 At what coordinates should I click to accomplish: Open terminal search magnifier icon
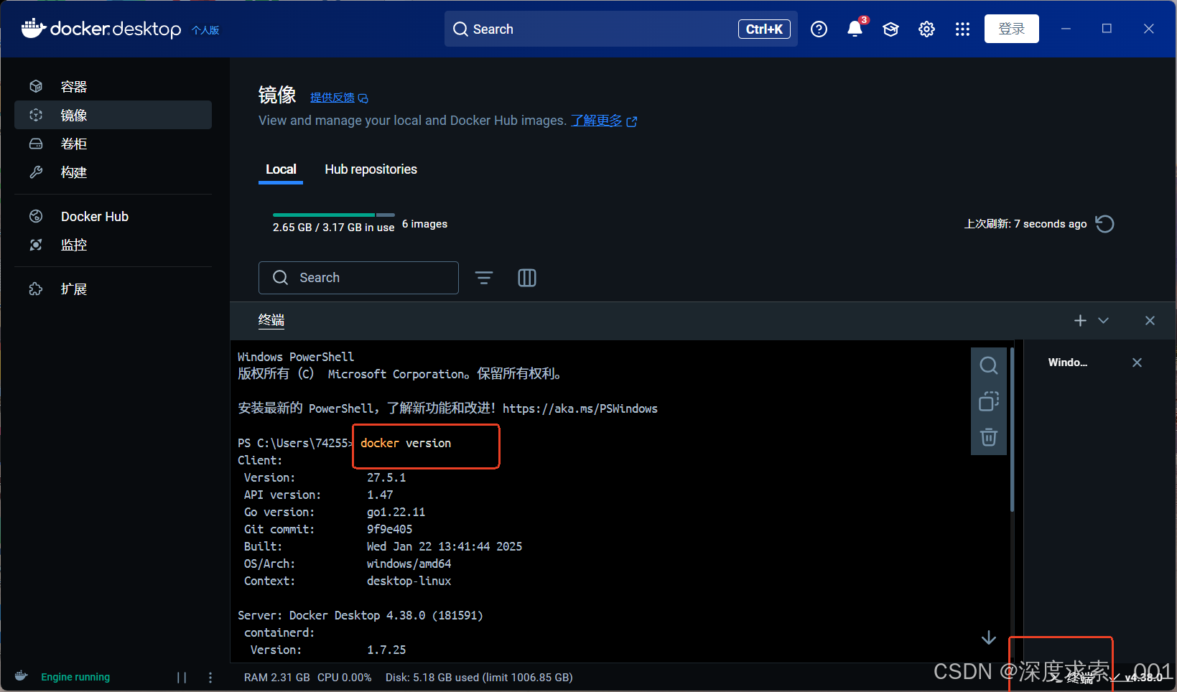(989, 365)
